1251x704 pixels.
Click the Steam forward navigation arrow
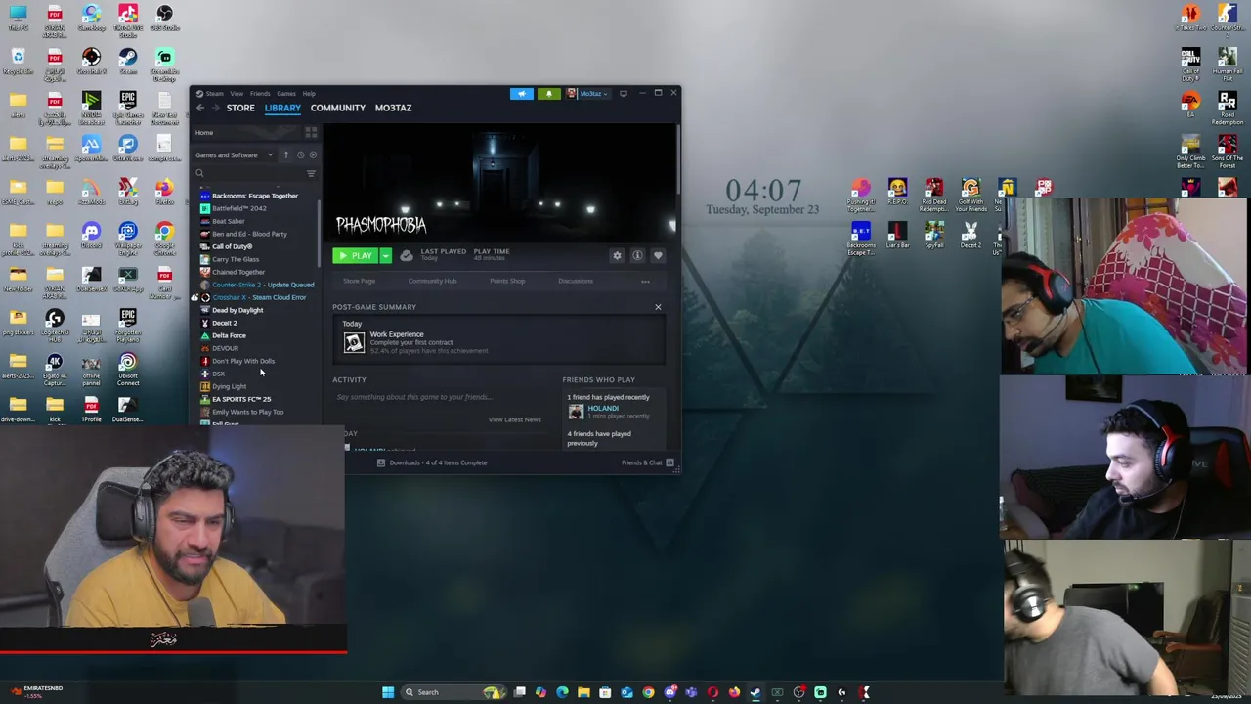[215, 108]
